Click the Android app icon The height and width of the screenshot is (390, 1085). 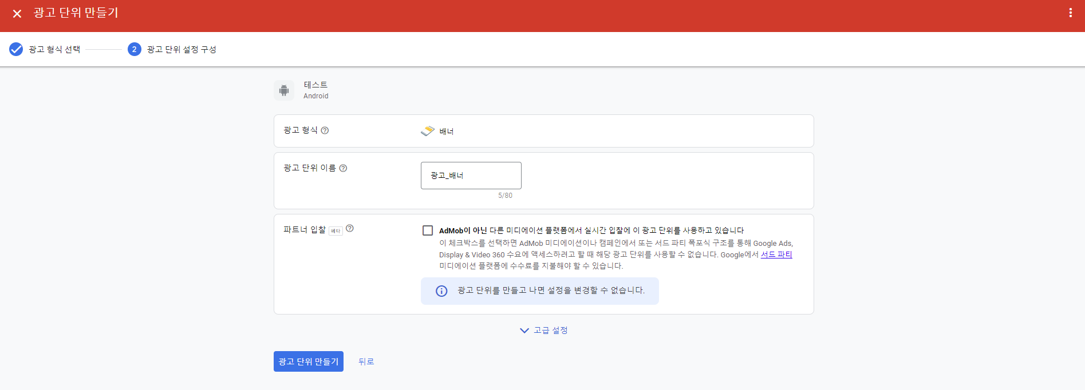284,90
